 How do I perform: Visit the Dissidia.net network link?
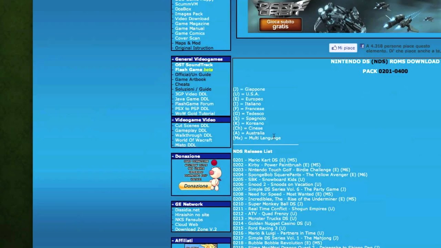tap(187, 210)
